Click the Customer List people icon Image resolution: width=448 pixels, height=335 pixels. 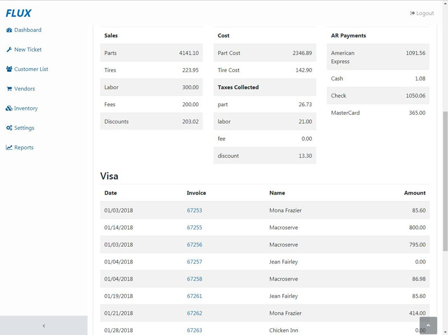pos(10,69)
